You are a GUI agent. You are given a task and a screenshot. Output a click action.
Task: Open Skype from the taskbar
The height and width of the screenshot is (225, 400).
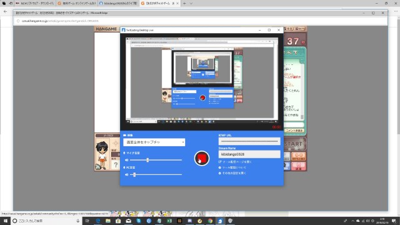139,221
